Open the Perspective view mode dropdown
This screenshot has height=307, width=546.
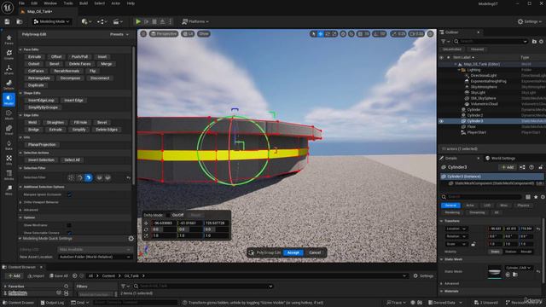coord(164,34)
